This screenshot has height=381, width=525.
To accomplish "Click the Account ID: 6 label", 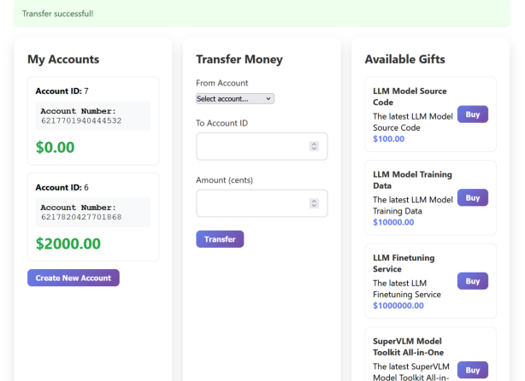I will 62,187.
